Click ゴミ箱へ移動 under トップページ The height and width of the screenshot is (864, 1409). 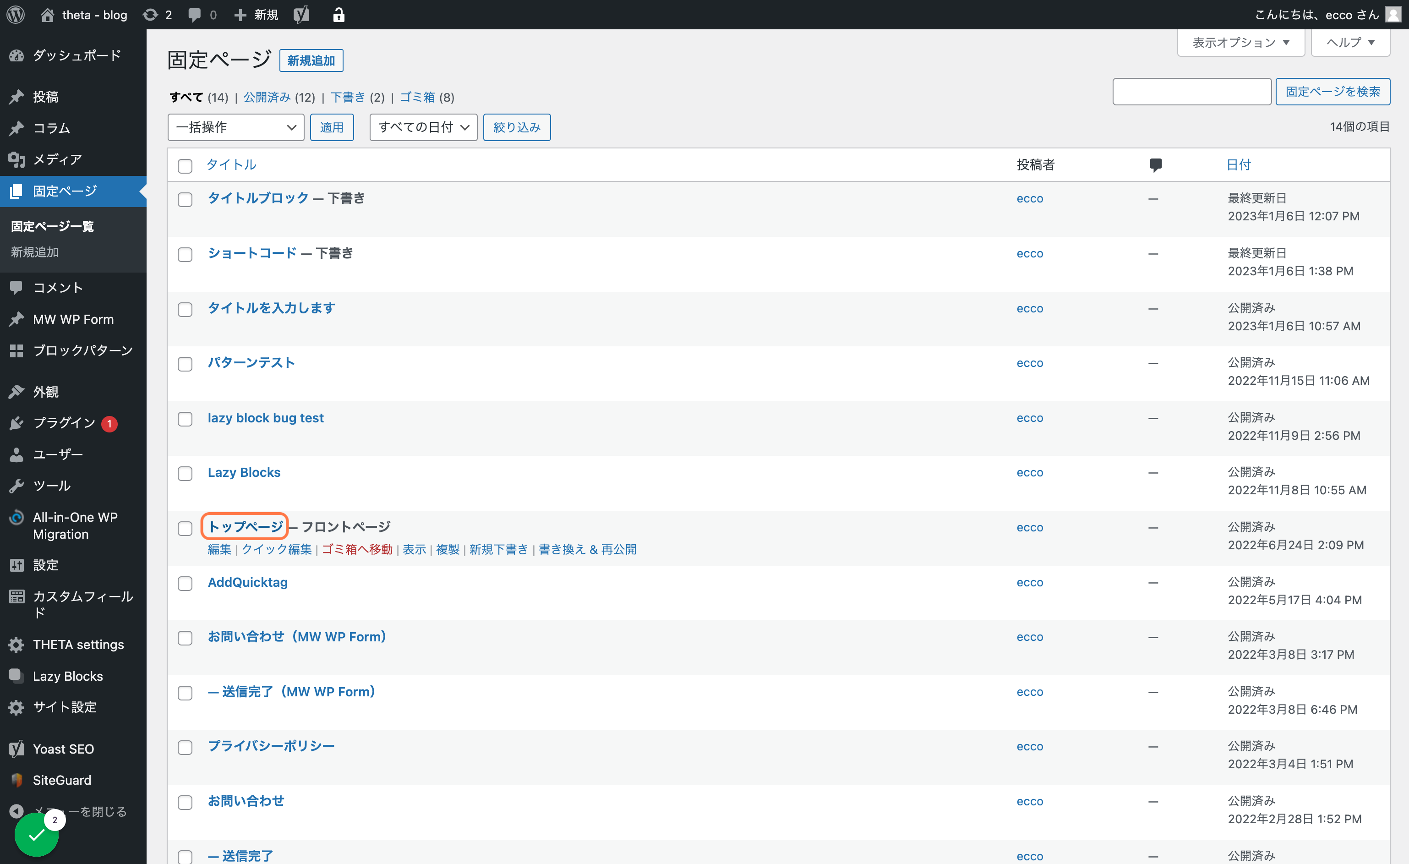(x=357, y=550)
